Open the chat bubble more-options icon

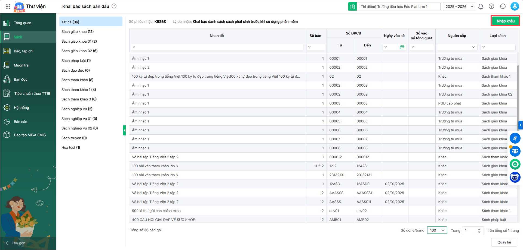(x=503, y=7)
